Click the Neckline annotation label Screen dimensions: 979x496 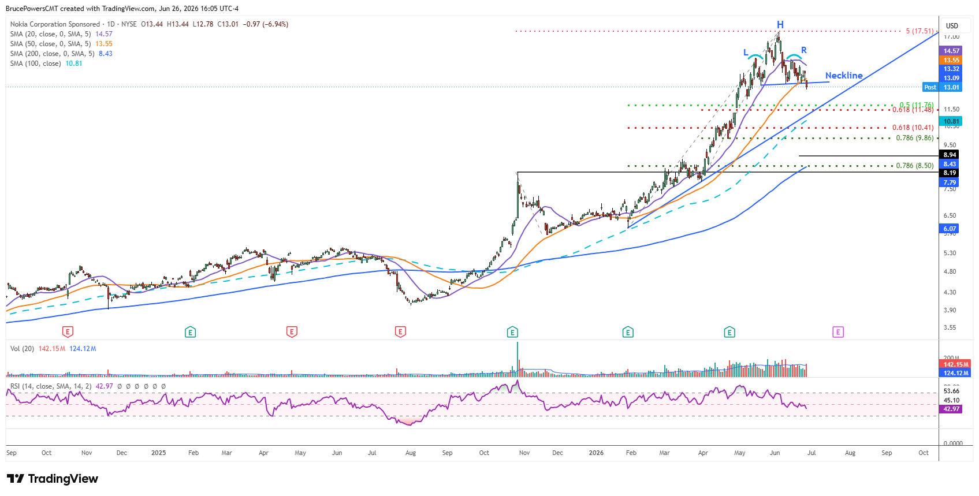(844, 76)
